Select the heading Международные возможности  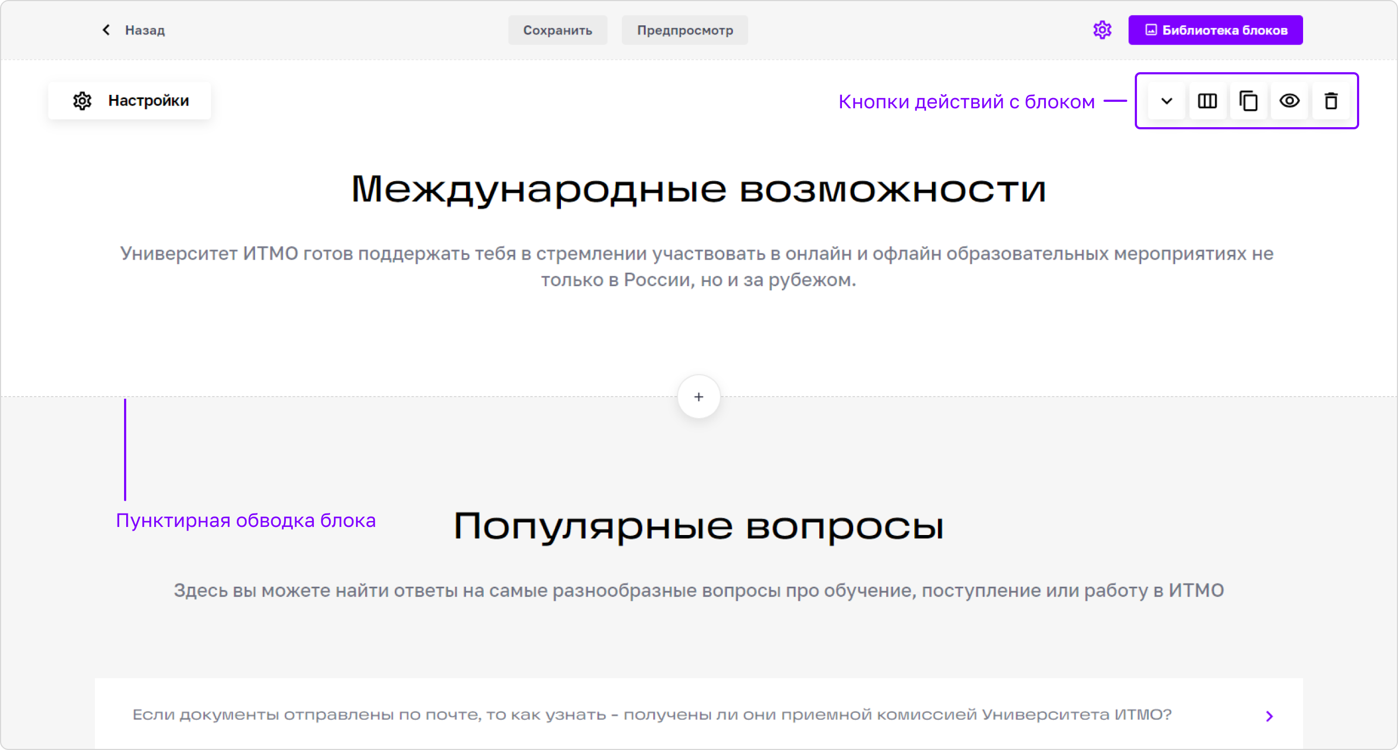coord(698,190)
